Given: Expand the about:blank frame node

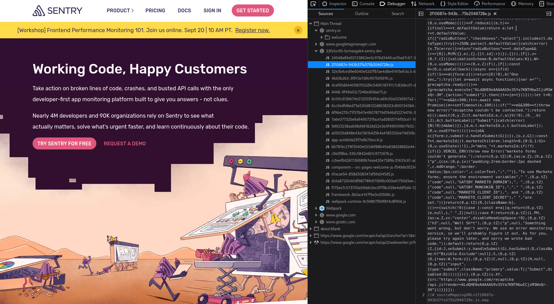Looking at the screenshot, I should pos(311,229).
